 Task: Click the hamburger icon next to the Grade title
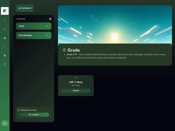64,50
